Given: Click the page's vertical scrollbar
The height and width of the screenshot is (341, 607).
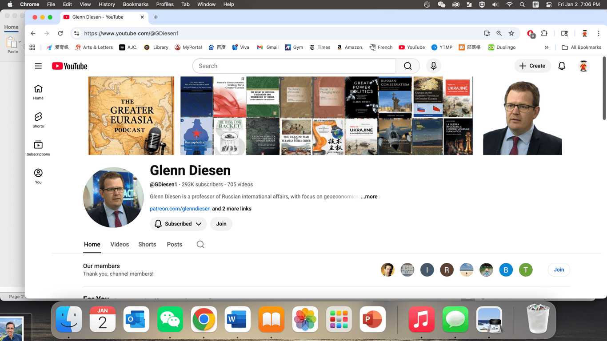Looking at the screenshot, I should click(x=604, y=88).
